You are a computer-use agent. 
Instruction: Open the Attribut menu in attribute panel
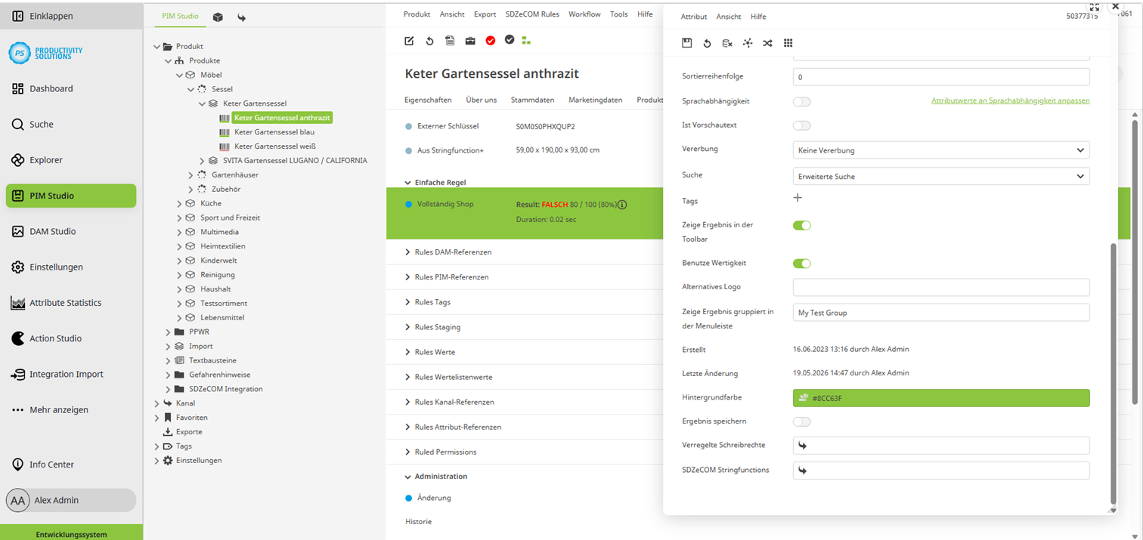click(x=694, y=17)
